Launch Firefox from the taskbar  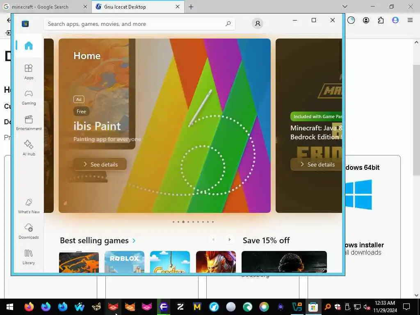(29, 307)
